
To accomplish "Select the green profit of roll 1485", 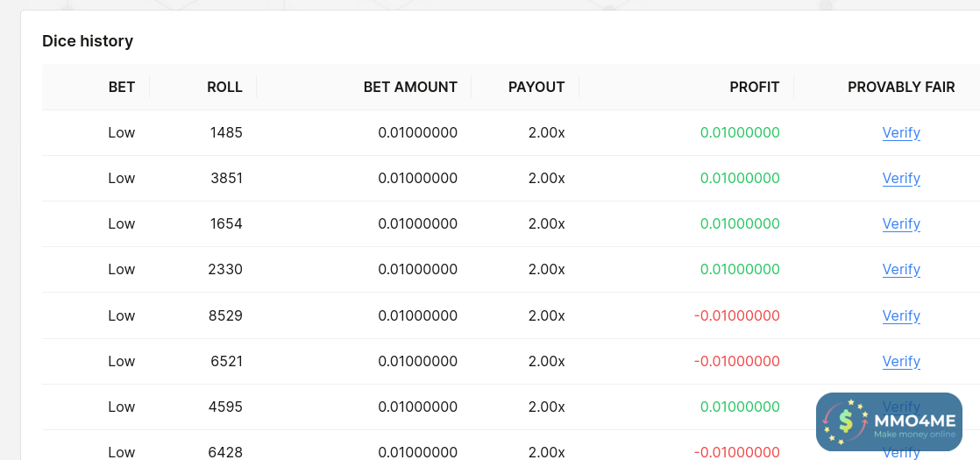I will [740, 133].
